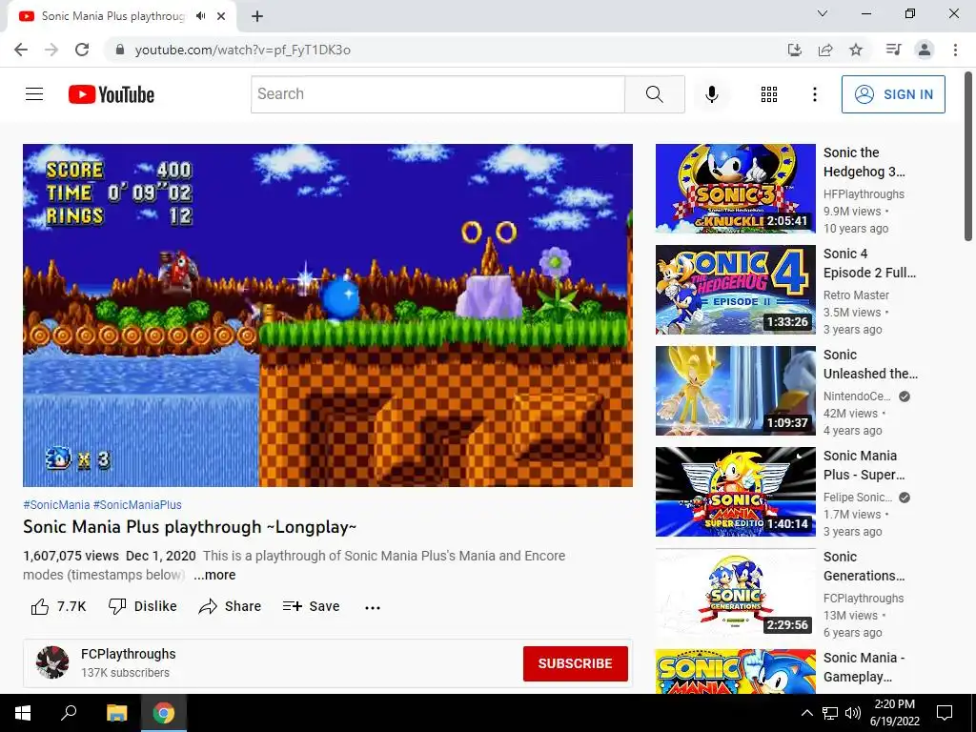Open Sonic 3 & Knuckles thumbnail
The width and height of the screenshot is (976, 732).
pyautogui.click(x=735, y=189)
